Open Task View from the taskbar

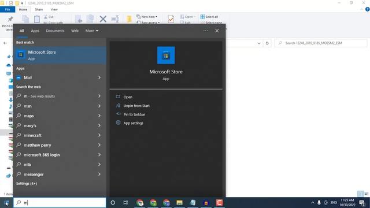(x=126, y=203)
